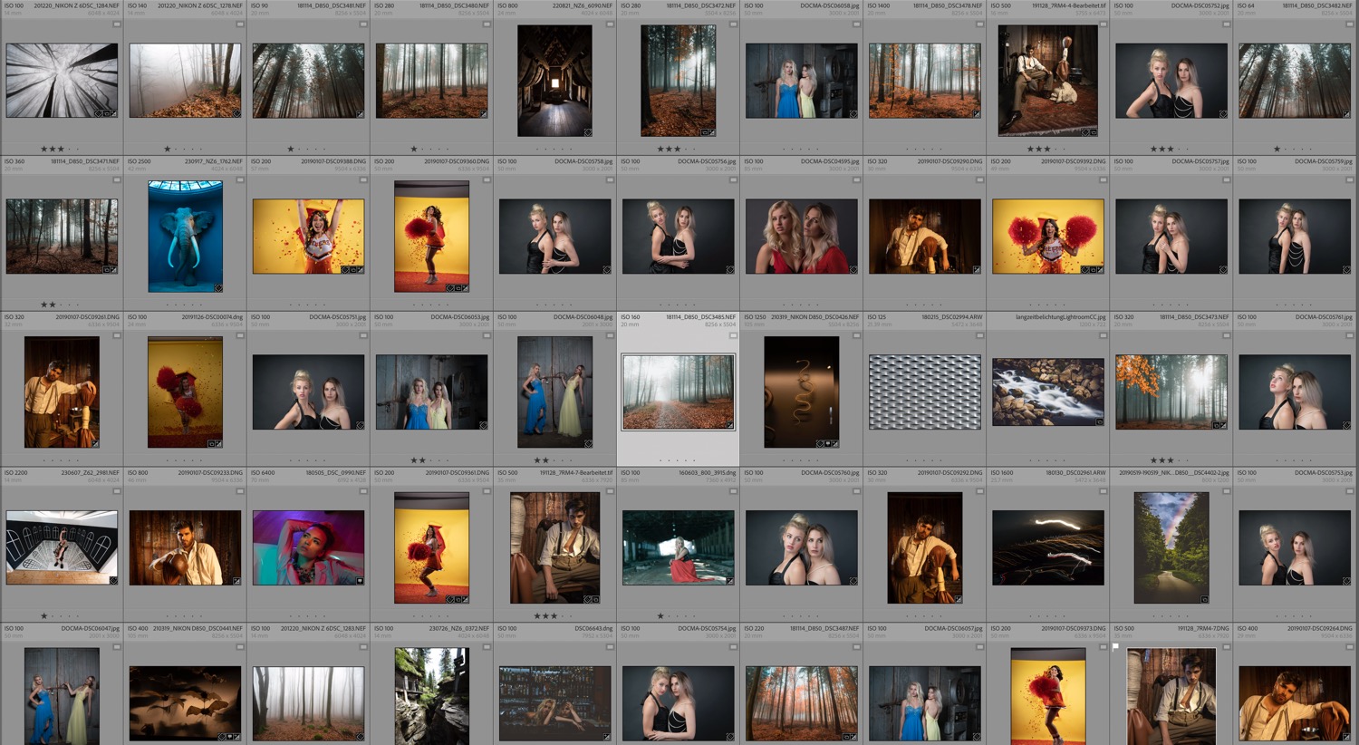This screenshot has width=1359, height=745.
Task: Click the develop adjustments badge on the selected foggy path photo
Action: 729,424
